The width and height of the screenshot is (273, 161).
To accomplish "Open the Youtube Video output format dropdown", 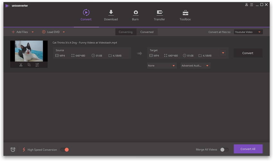I will [x=248, y=32].
